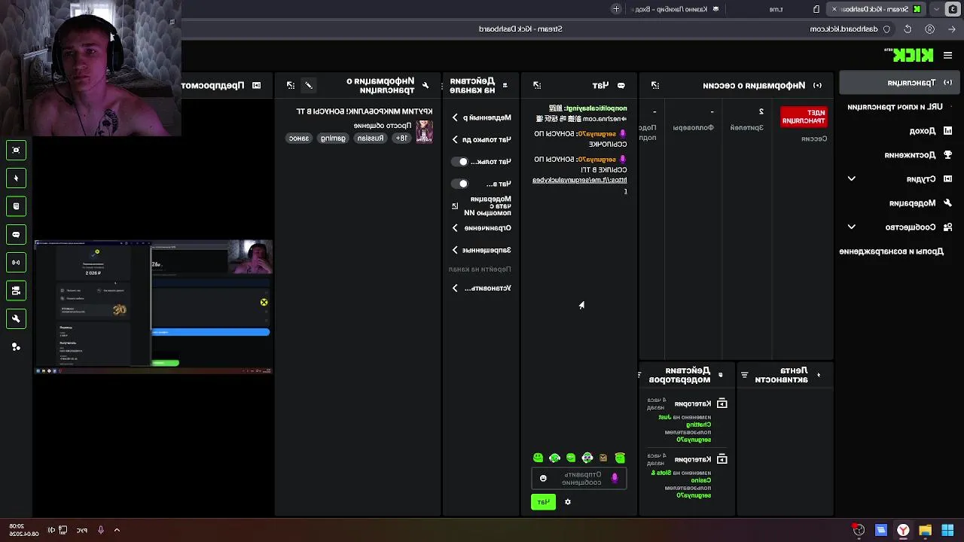Viewport: 964px width, 542px height.
Task: Open the t.me link in the chat message
Action: 579,180
